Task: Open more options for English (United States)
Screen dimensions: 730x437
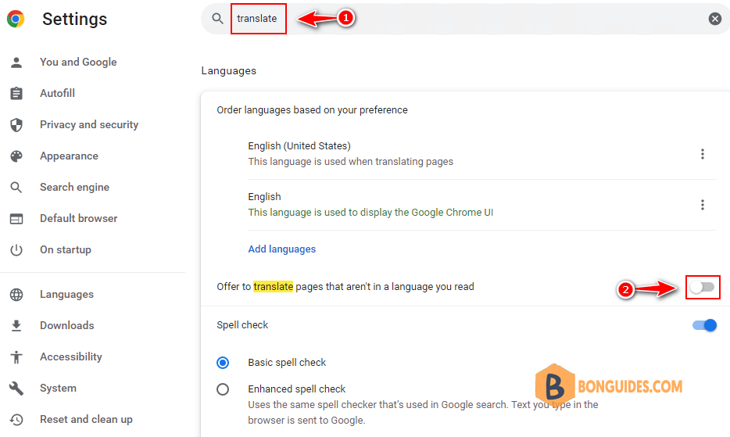Action: (x=702, y=154)
